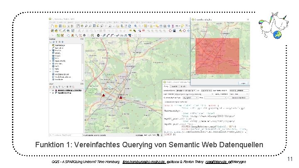Open the Processing Toolbox gear icon

169,26
